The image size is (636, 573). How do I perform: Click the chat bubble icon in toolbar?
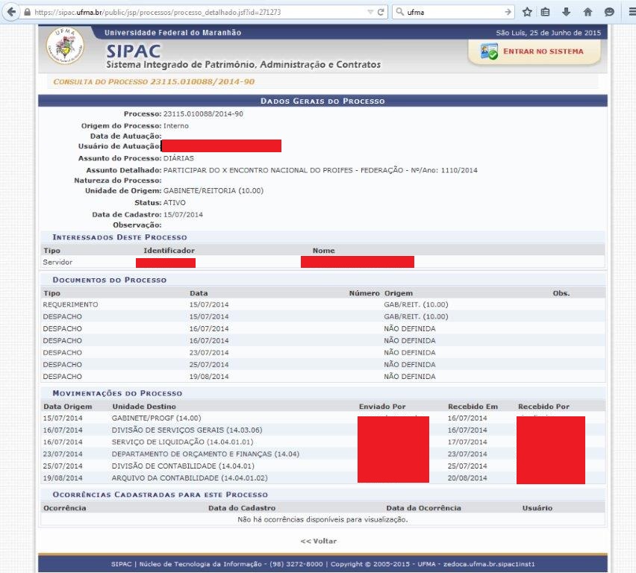tap(609, 12)
